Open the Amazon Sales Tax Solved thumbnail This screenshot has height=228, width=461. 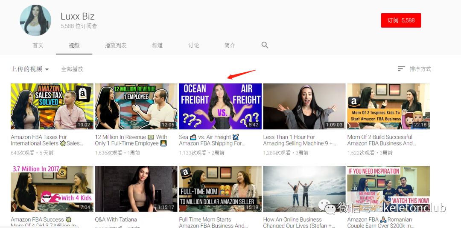pos(52,106)
